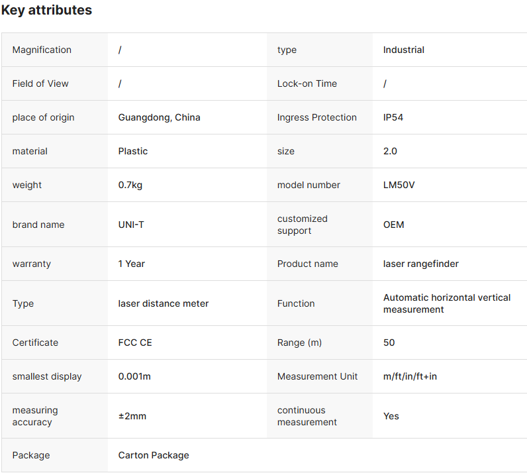Select the laser distance meter type value
Viewport: 527px width, 473px height.
tap(163, 303)
